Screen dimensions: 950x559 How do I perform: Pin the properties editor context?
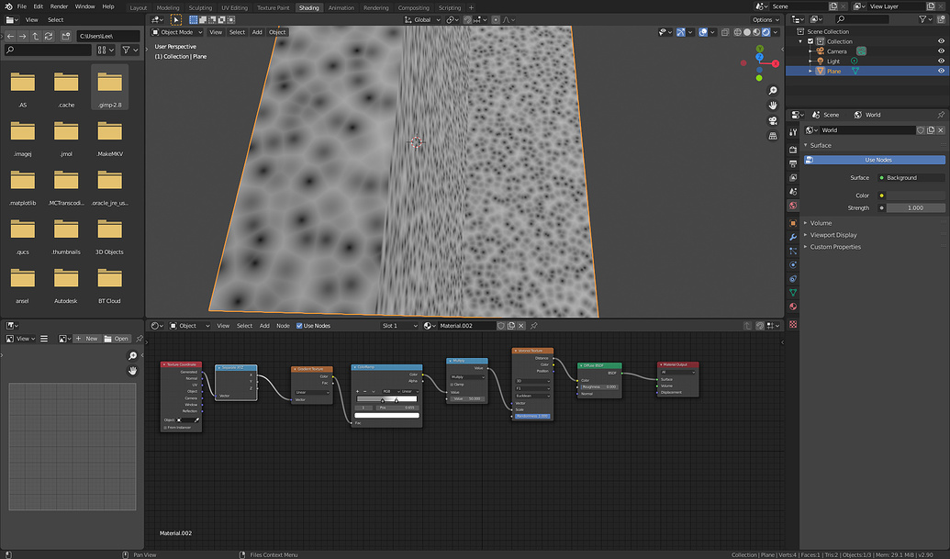click(940, 115)
